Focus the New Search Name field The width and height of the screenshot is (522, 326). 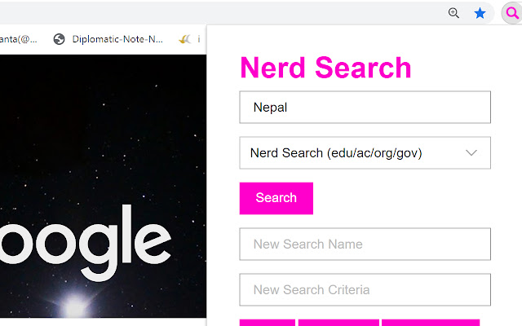[364, 244]
